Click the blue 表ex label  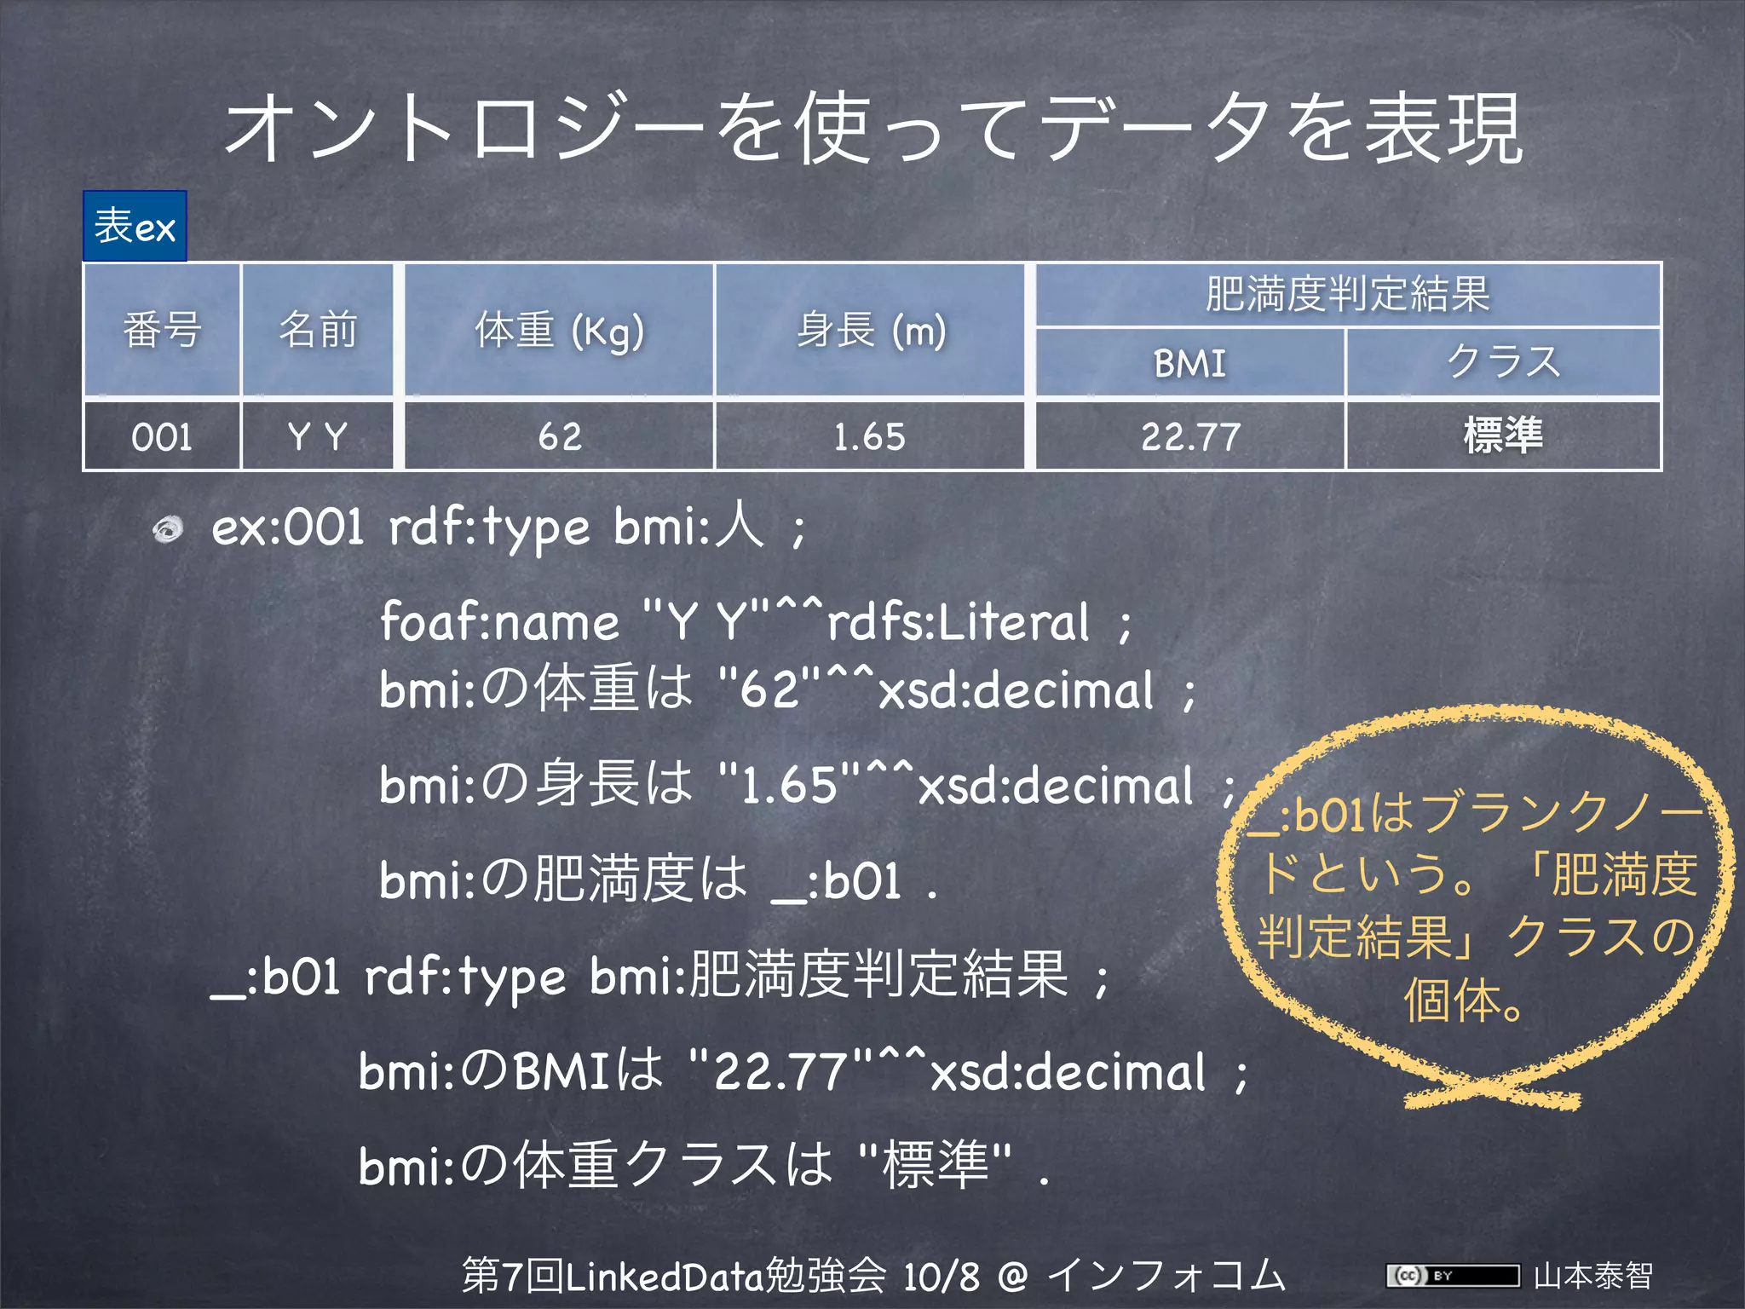(x=135, y=226)
